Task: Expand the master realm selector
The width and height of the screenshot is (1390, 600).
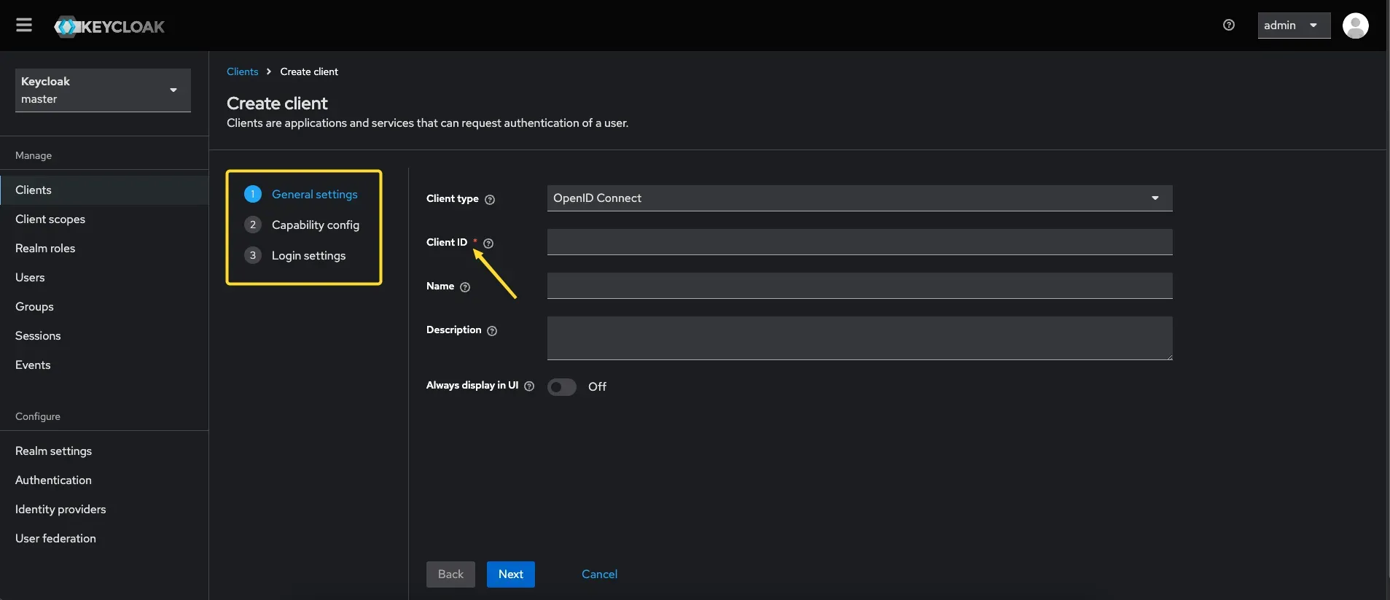Action: coord(103,90)
